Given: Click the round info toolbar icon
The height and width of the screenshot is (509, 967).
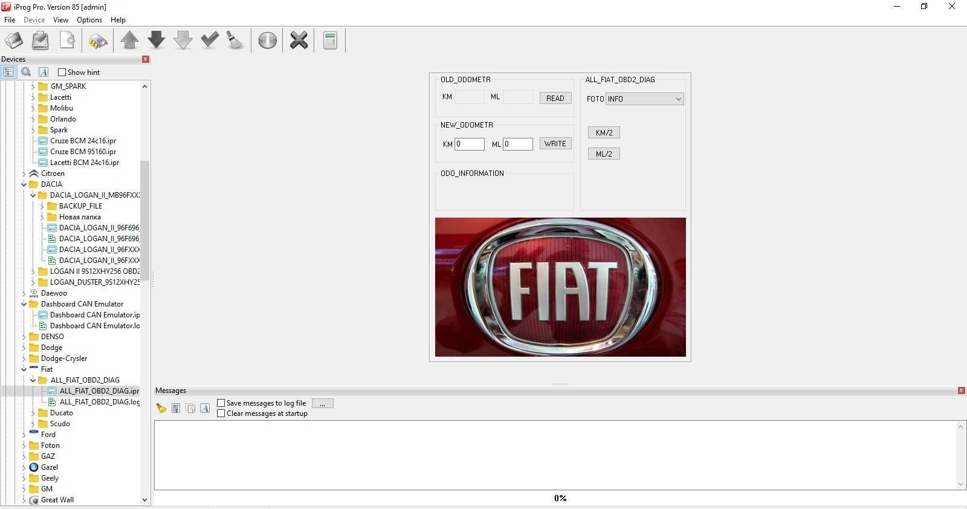Looking at the screenshot, I should click(268, 41).
